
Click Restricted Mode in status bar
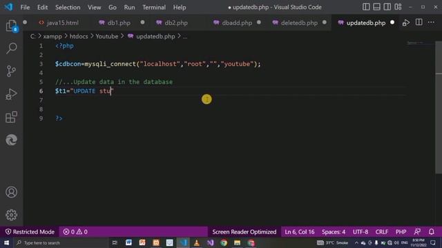pyautogui.click(x=30, y=232)
